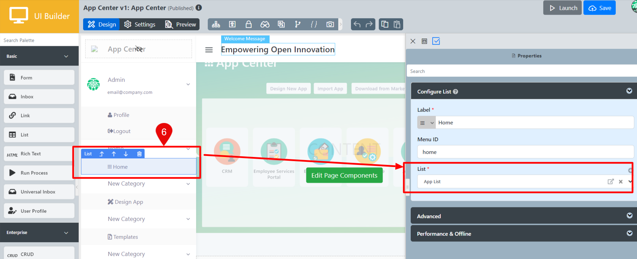Click the undo arrow button
Screen dimensions: 637x259
click(357, 24)
